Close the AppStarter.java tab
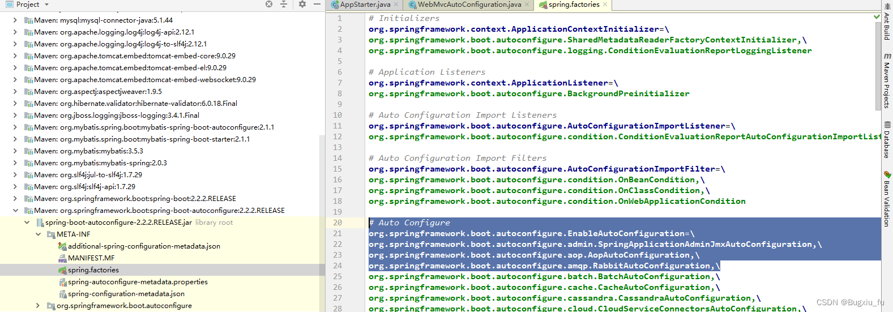 (396, 5)
